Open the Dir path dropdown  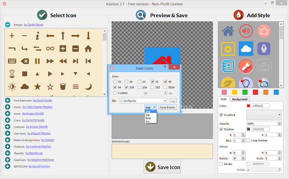165,101
